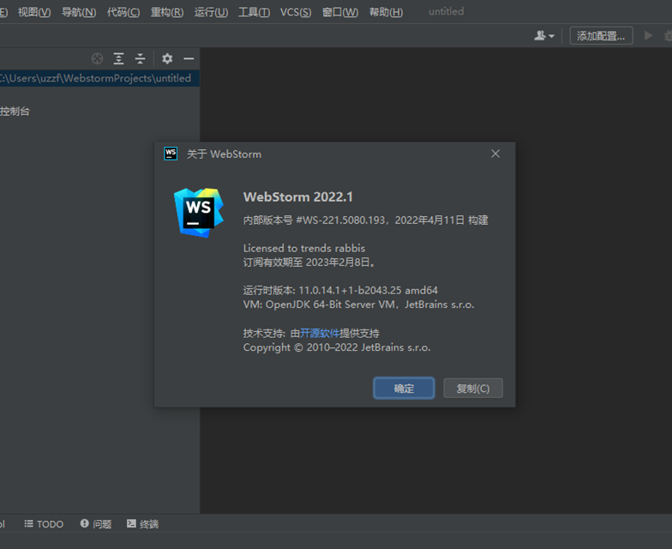This screenshot has width=672, height=549.
Task: Open the 视图(V) menu
Action: (34, 12)
